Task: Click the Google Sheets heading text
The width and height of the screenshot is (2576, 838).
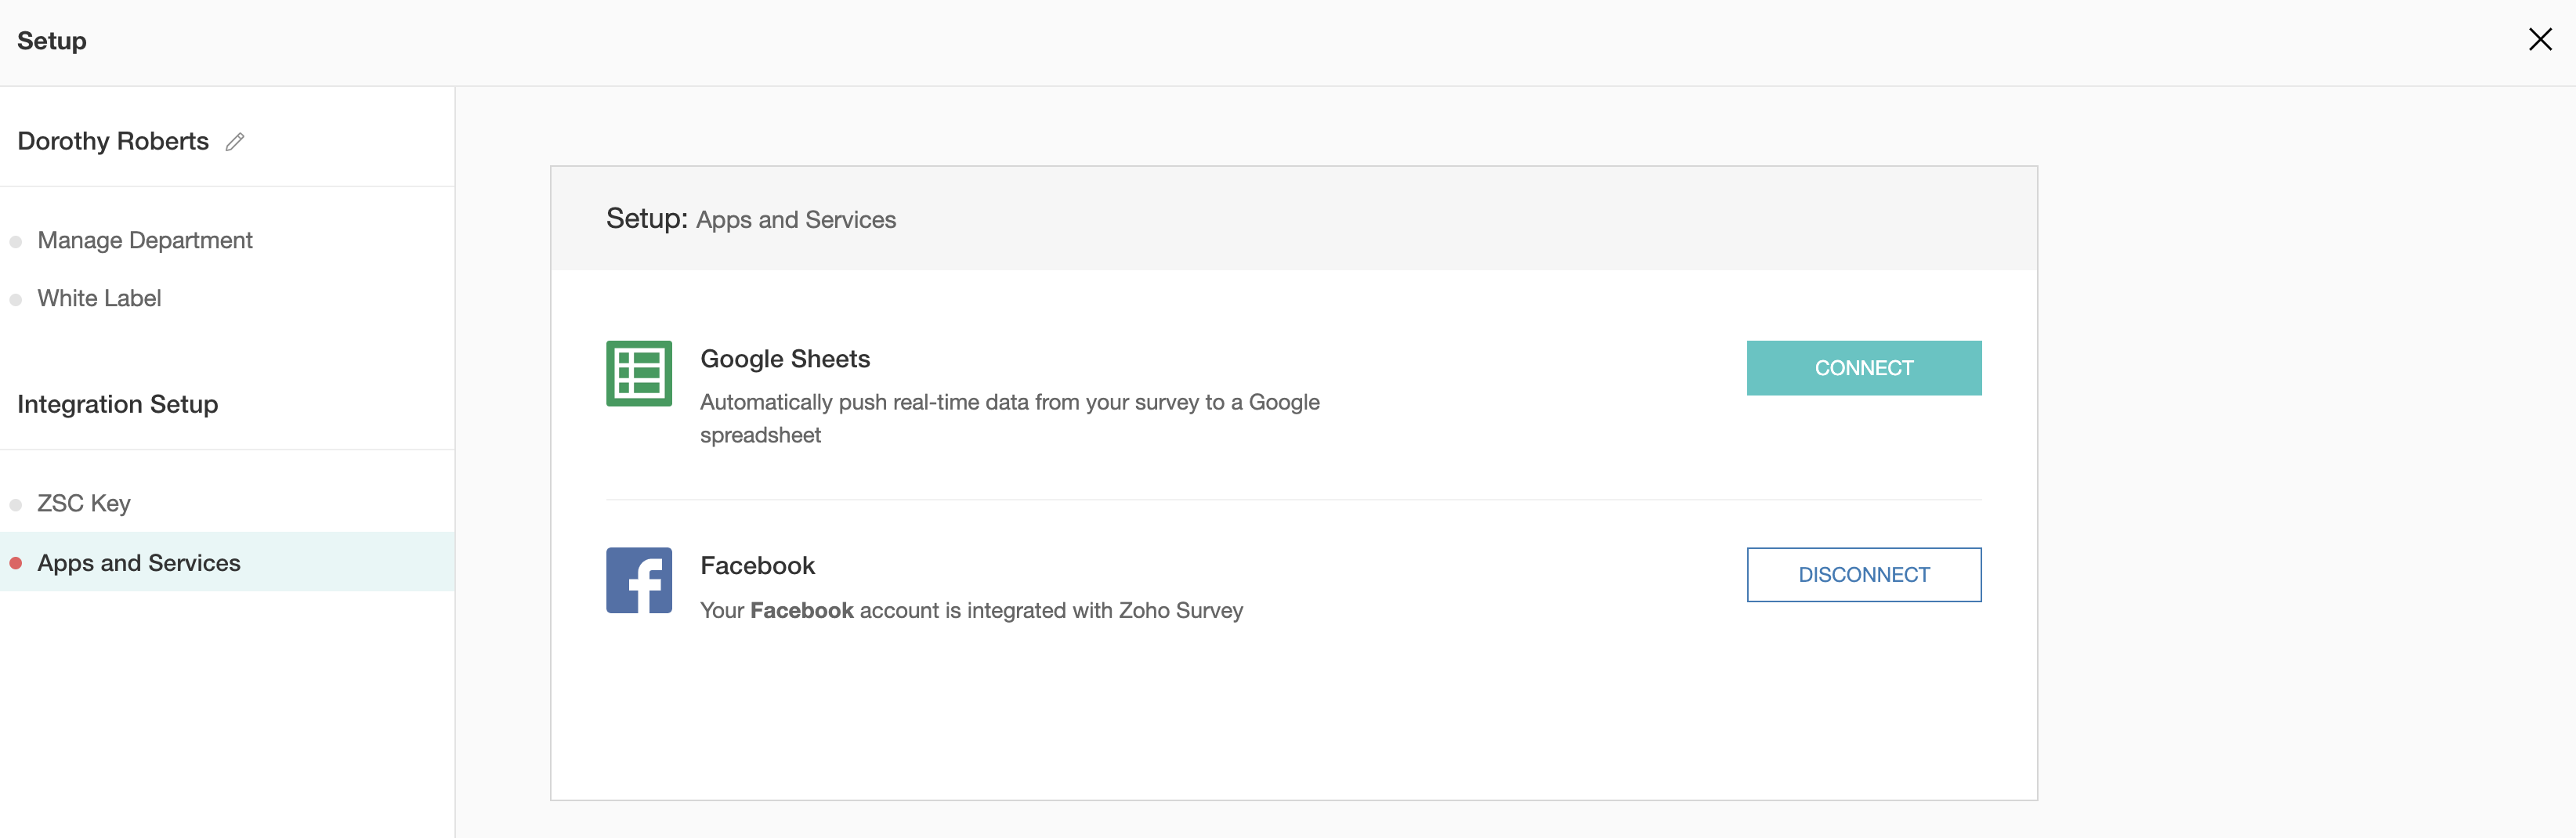Action: [784, 359]
